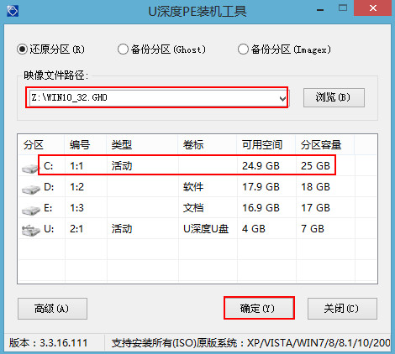The image size is (395, 354).
Task: Sort by the 分区 column header
Action: (34, 145)
